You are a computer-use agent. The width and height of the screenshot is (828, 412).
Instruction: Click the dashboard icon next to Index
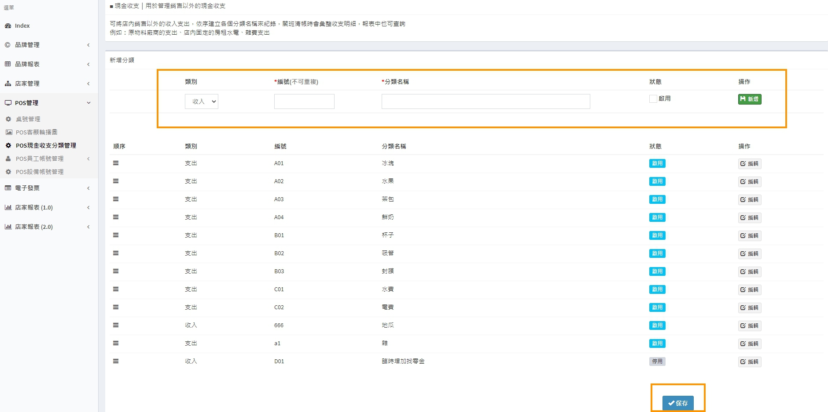8,26
